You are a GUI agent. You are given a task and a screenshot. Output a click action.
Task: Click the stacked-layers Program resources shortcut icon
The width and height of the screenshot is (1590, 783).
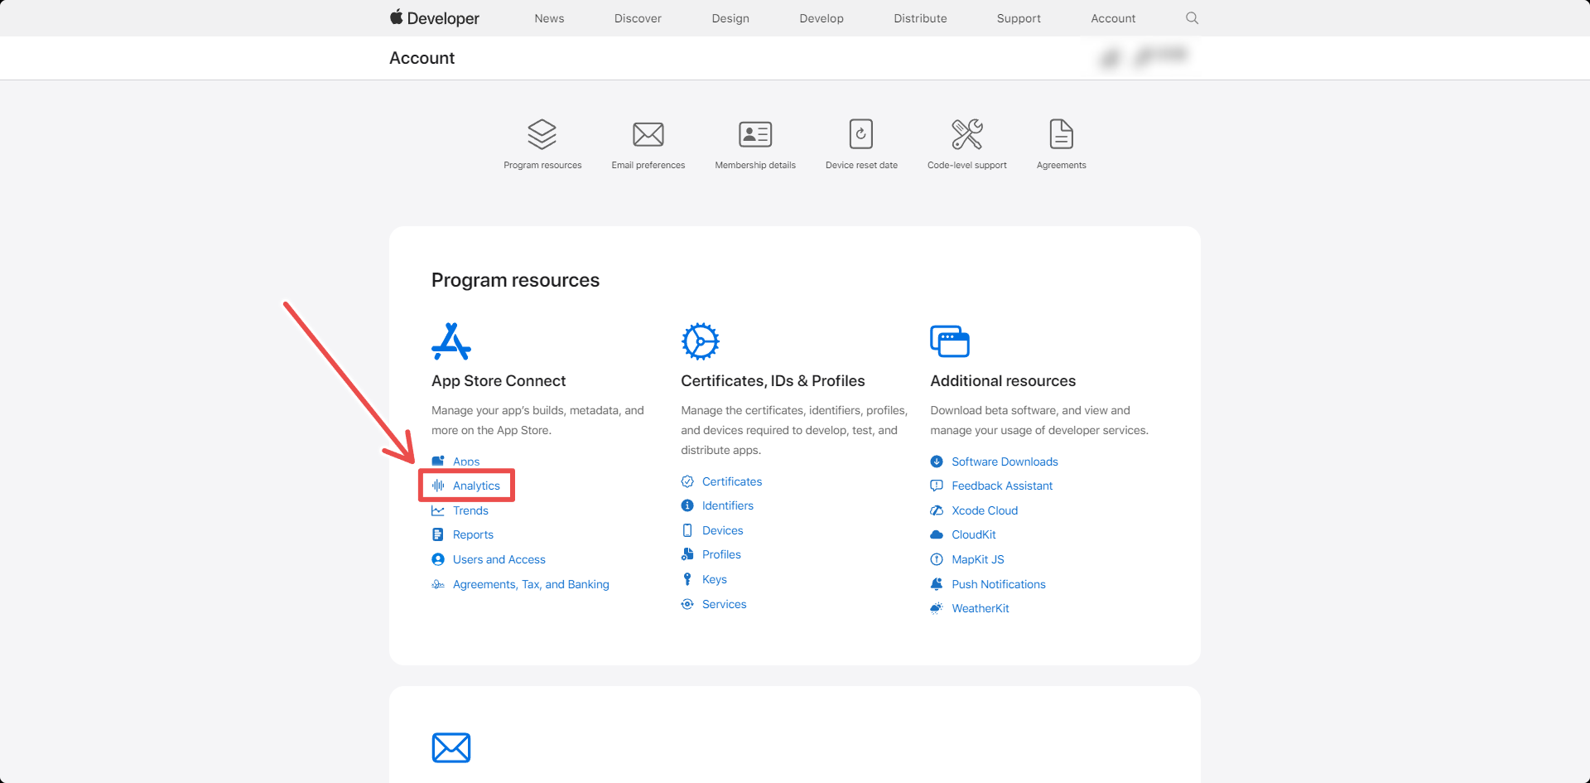tap(542, 133)
